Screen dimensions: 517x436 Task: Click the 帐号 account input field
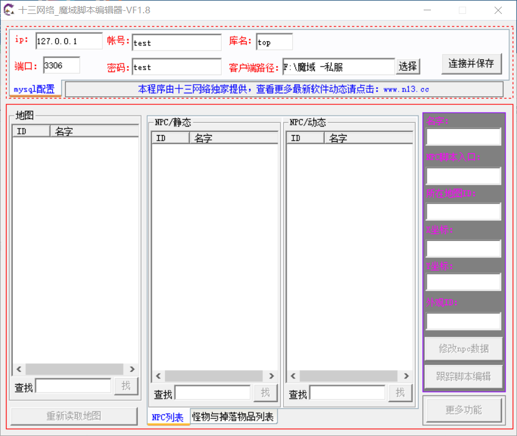click(x=176, y=42)
